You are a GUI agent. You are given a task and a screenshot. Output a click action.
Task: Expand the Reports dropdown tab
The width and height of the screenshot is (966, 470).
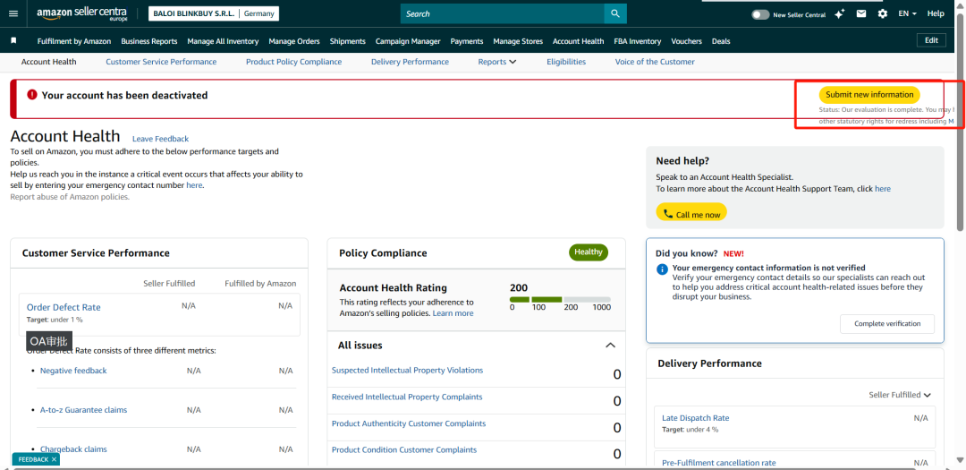coord(496,62)
